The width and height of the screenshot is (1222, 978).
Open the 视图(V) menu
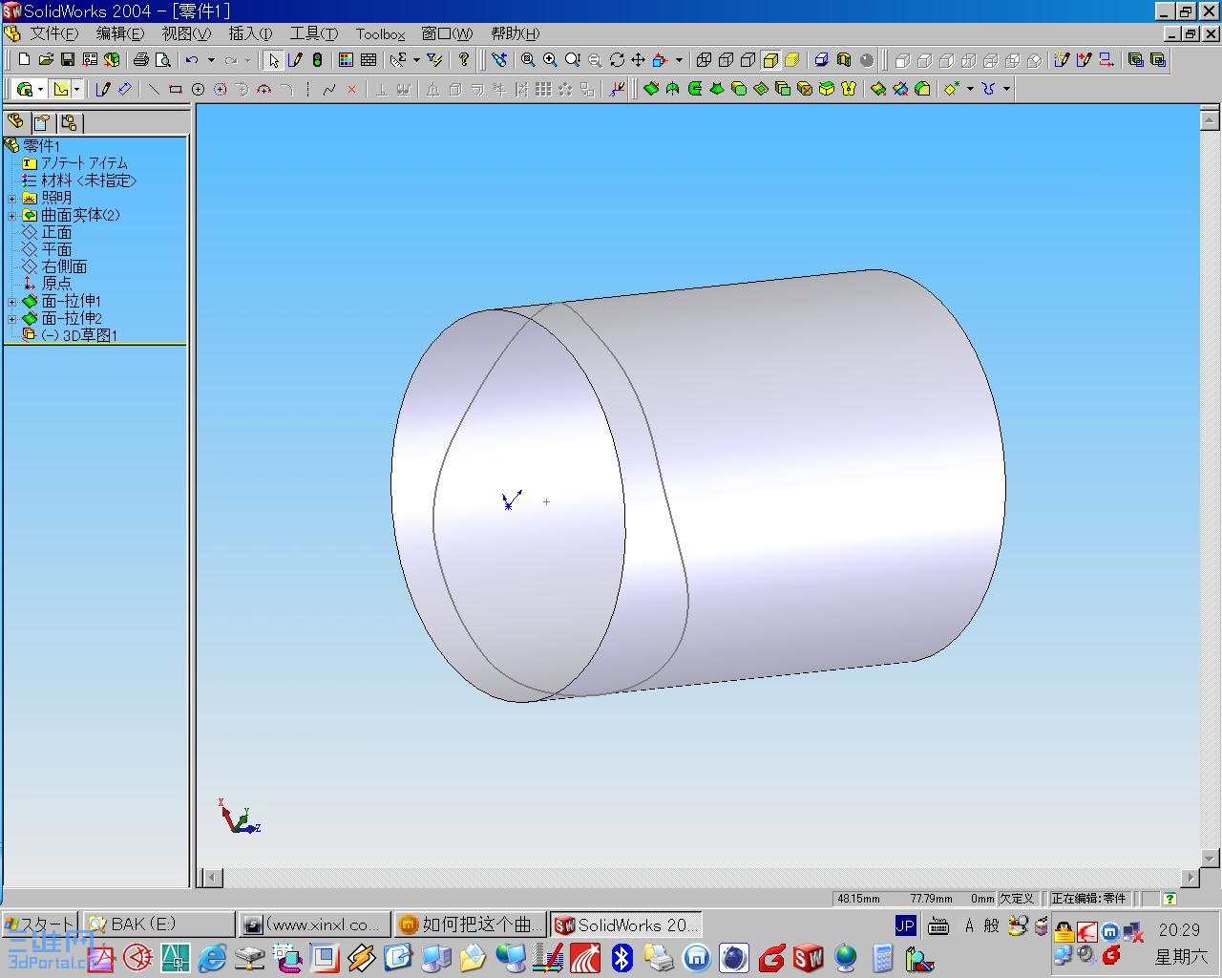pos(186,33)
